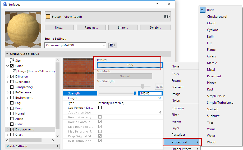Click the Height value 50
The height and width of the screenshot is (150, 243).
[x=159, y=98]
